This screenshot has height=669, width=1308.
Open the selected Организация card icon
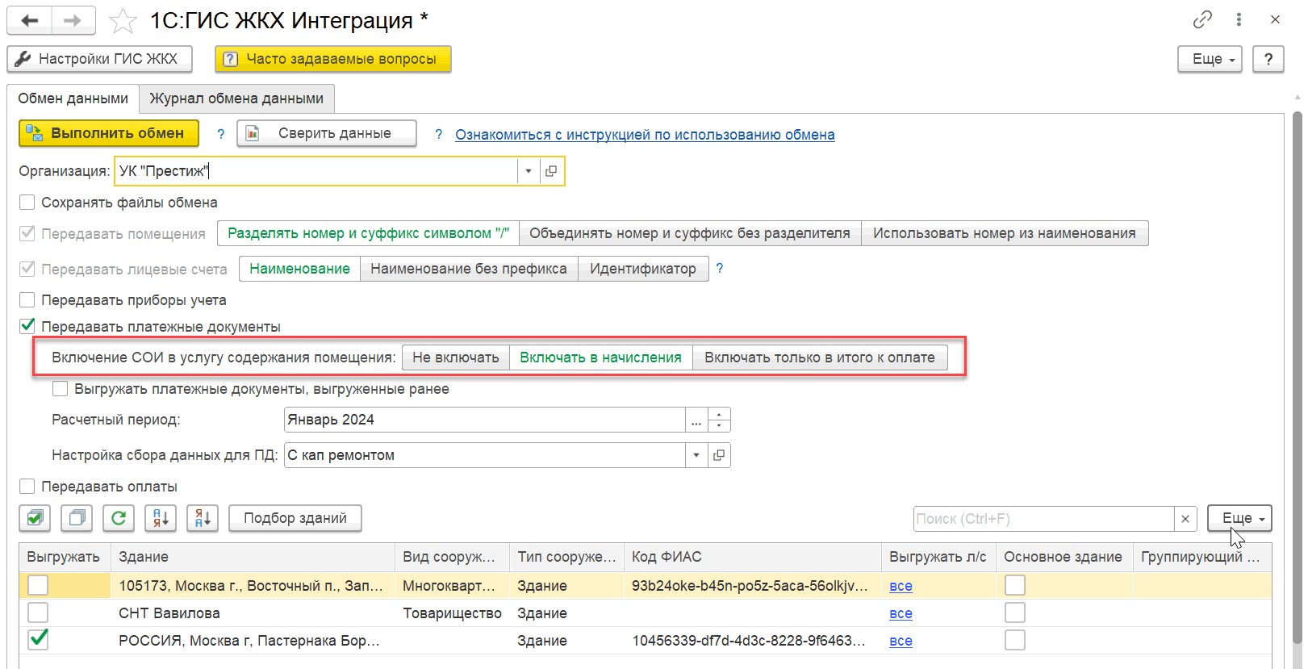(x=551, y=171)
